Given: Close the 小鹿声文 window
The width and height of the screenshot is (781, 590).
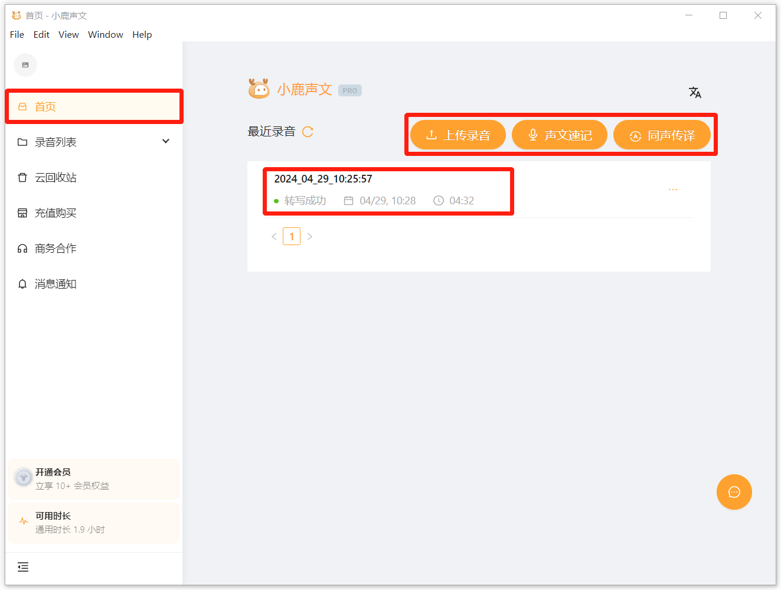Looking at the screenshot, I should [758, 15].
